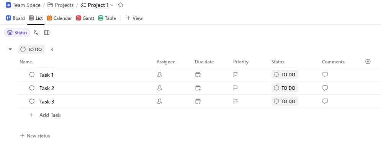Click the Status column header
381x160 pixels.
(278, 62)
